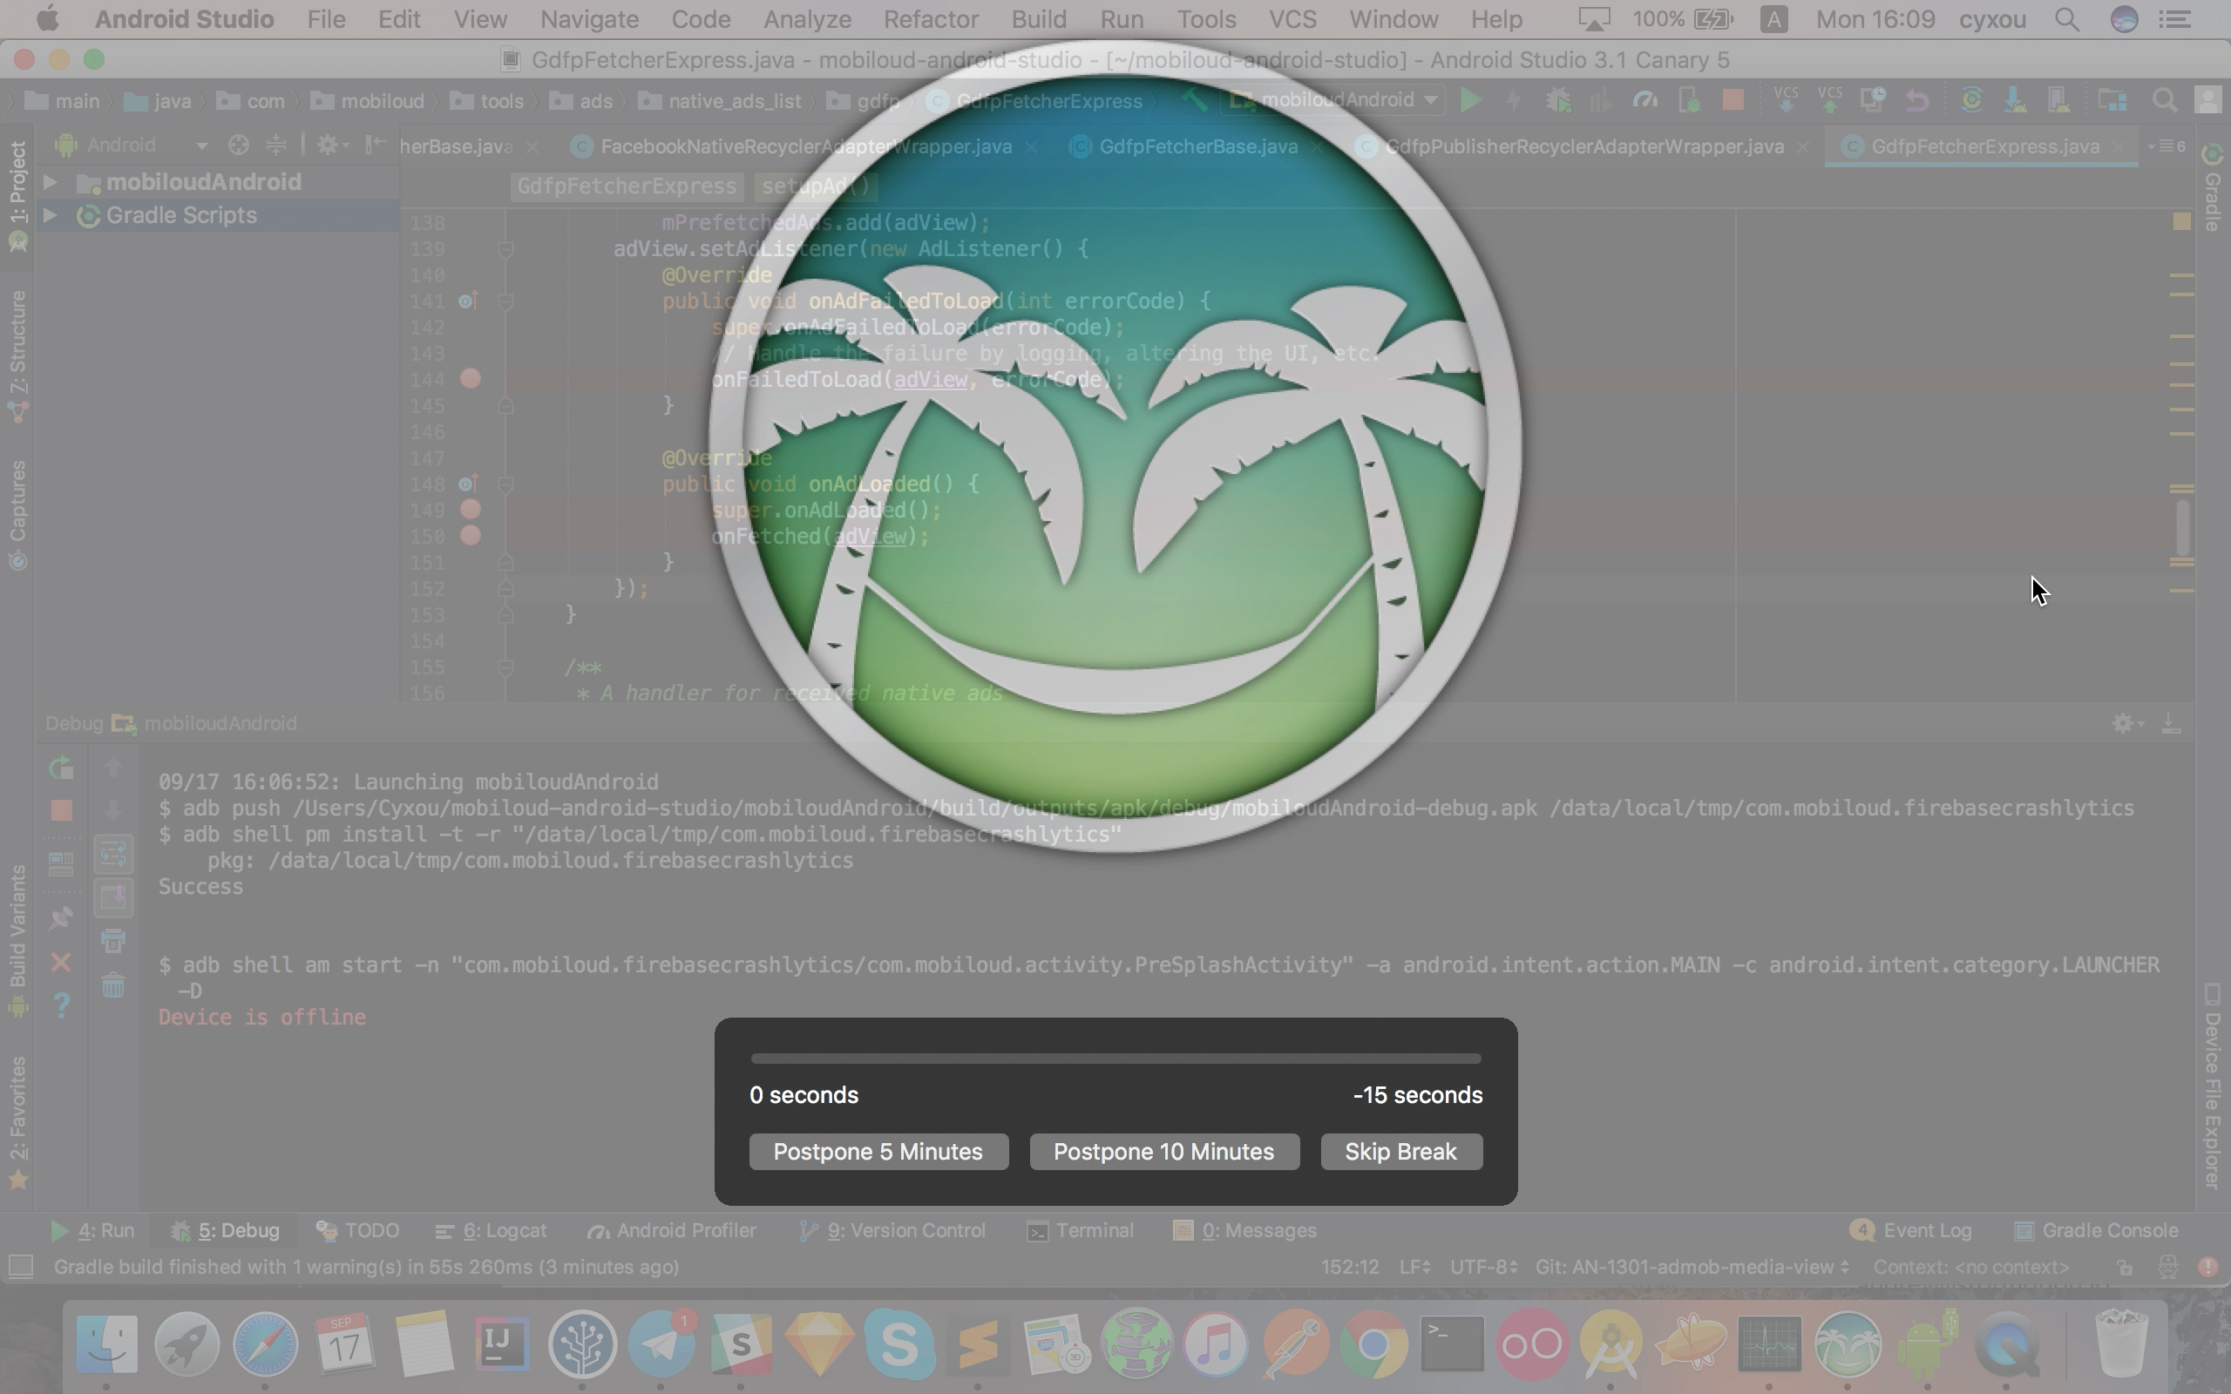Switch to the GdfpFetcherBase.java tab

click(1197, 146)
